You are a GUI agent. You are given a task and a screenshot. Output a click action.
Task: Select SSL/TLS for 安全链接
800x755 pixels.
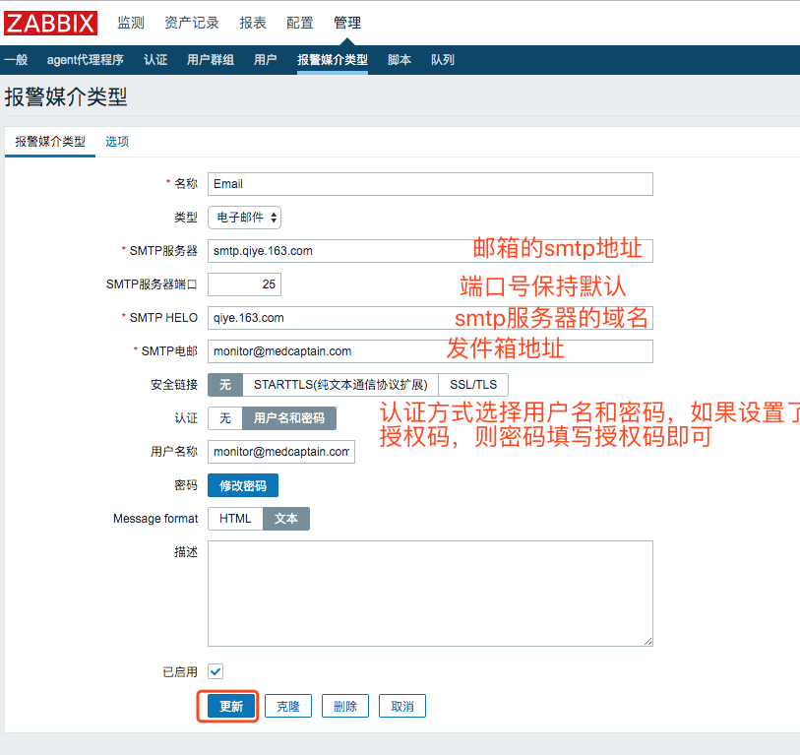pos(473,385)
